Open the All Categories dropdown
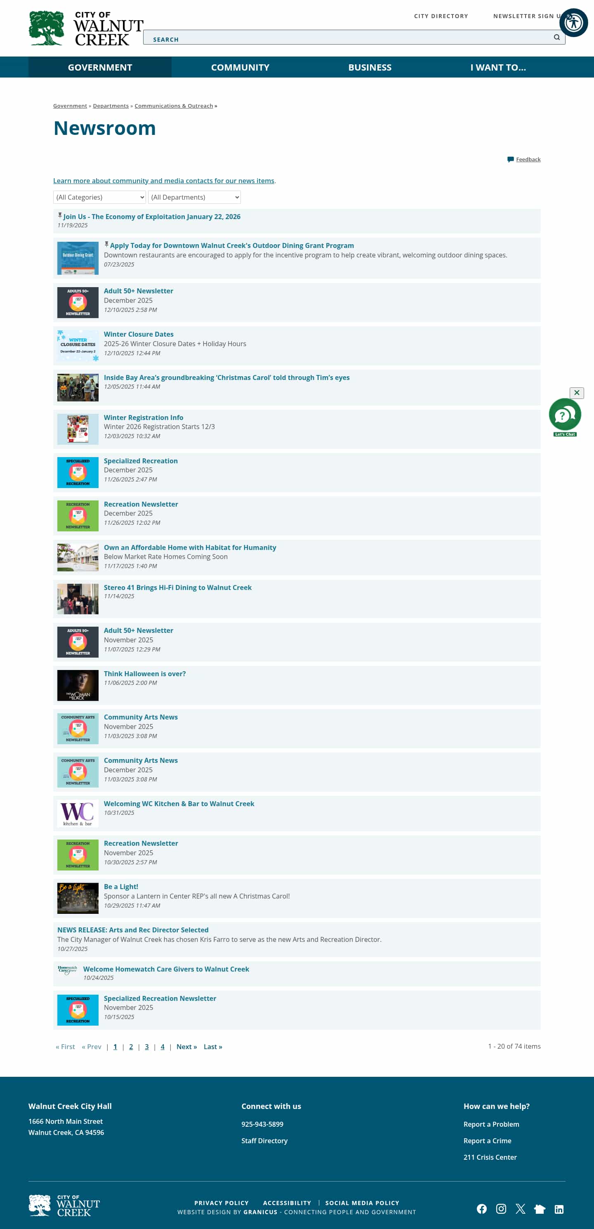This screenshot has width=594, height=1229. [x=99, y=197]
